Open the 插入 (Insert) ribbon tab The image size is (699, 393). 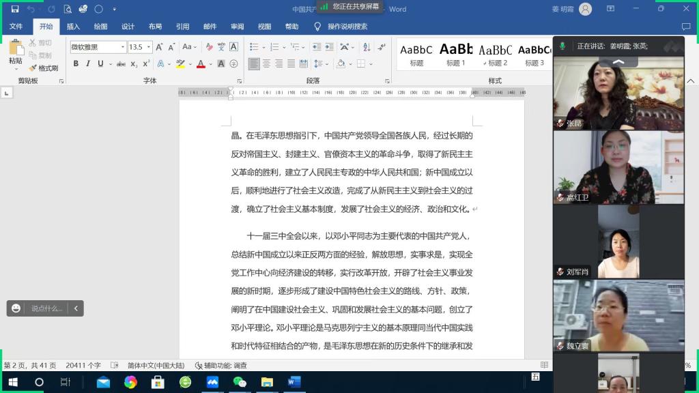73,27
